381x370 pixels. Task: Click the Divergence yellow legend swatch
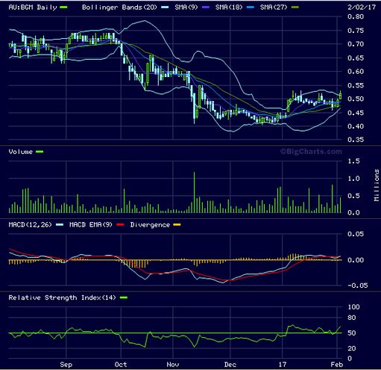pyautogui.click(x=177, y=225)
